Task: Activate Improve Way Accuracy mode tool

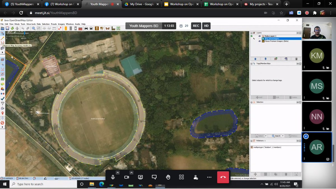Action: coord(3,43)
